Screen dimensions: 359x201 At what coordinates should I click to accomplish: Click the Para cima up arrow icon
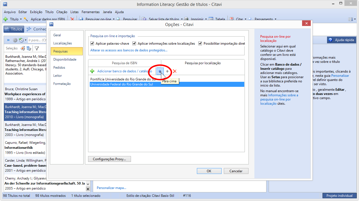[x=160, y=71]
